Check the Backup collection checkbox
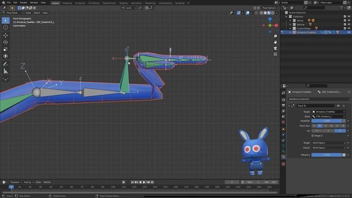This screenshot has width=352, height=198. point(345,24)
